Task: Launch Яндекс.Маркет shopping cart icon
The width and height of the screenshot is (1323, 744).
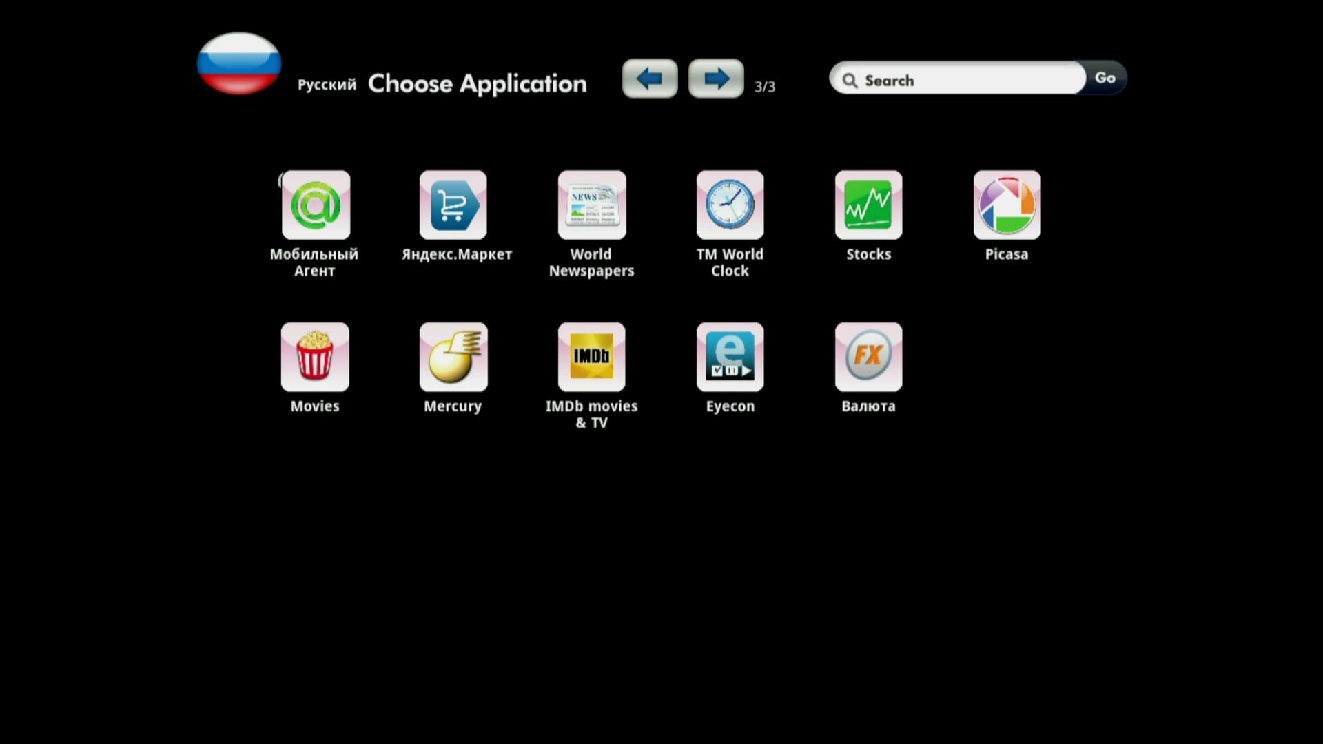Action: (453, 205)
